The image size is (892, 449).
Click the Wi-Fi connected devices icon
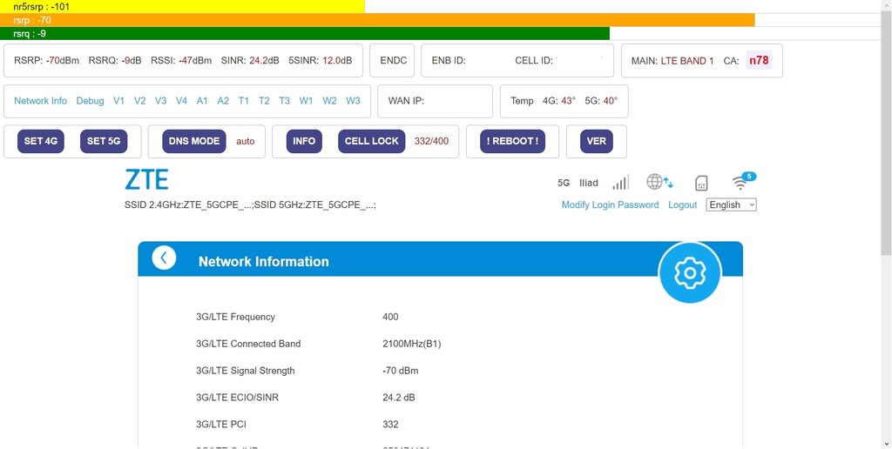[742, 182]
